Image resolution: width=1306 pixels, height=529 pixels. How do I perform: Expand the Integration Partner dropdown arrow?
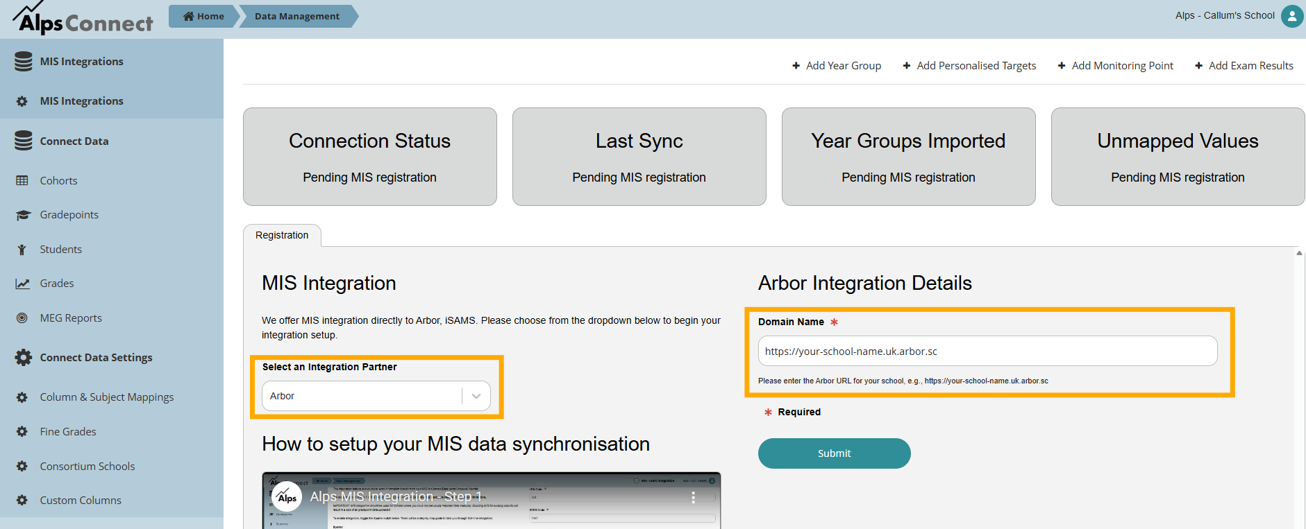476,396
